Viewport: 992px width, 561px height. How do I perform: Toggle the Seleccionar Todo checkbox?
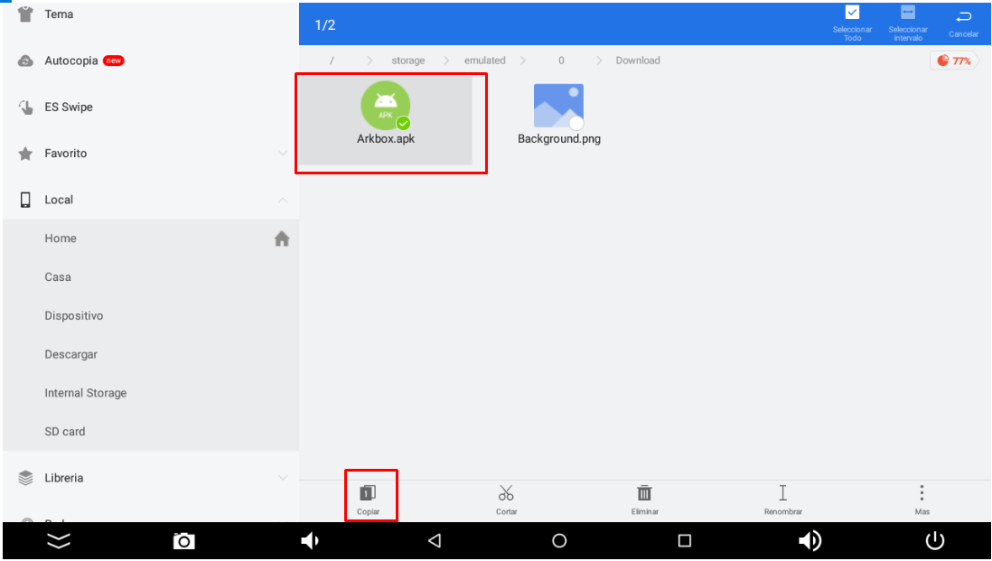pos(852,13)
